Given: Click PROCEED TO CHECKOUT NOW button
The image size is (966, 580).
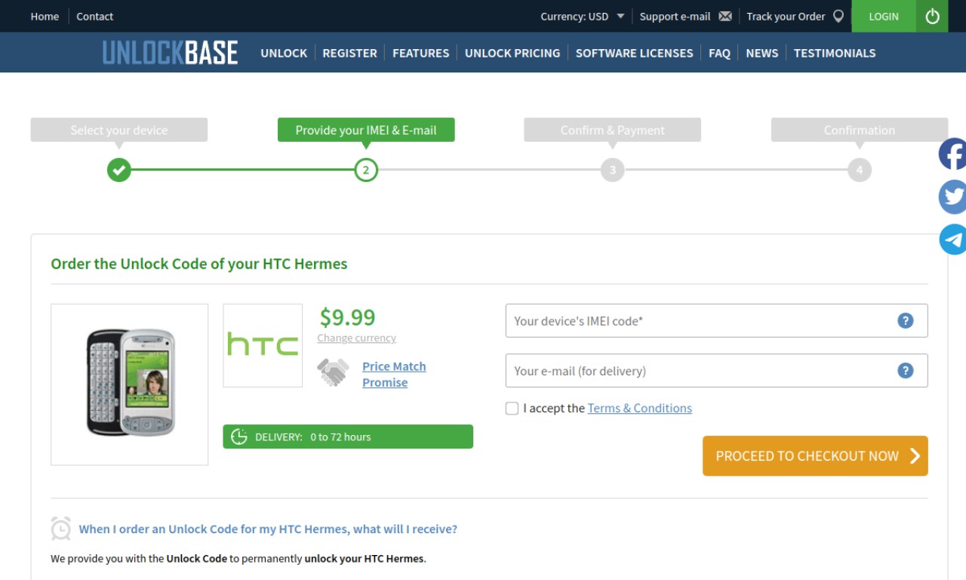Looking at the screenshot, I should pos(815,455).
